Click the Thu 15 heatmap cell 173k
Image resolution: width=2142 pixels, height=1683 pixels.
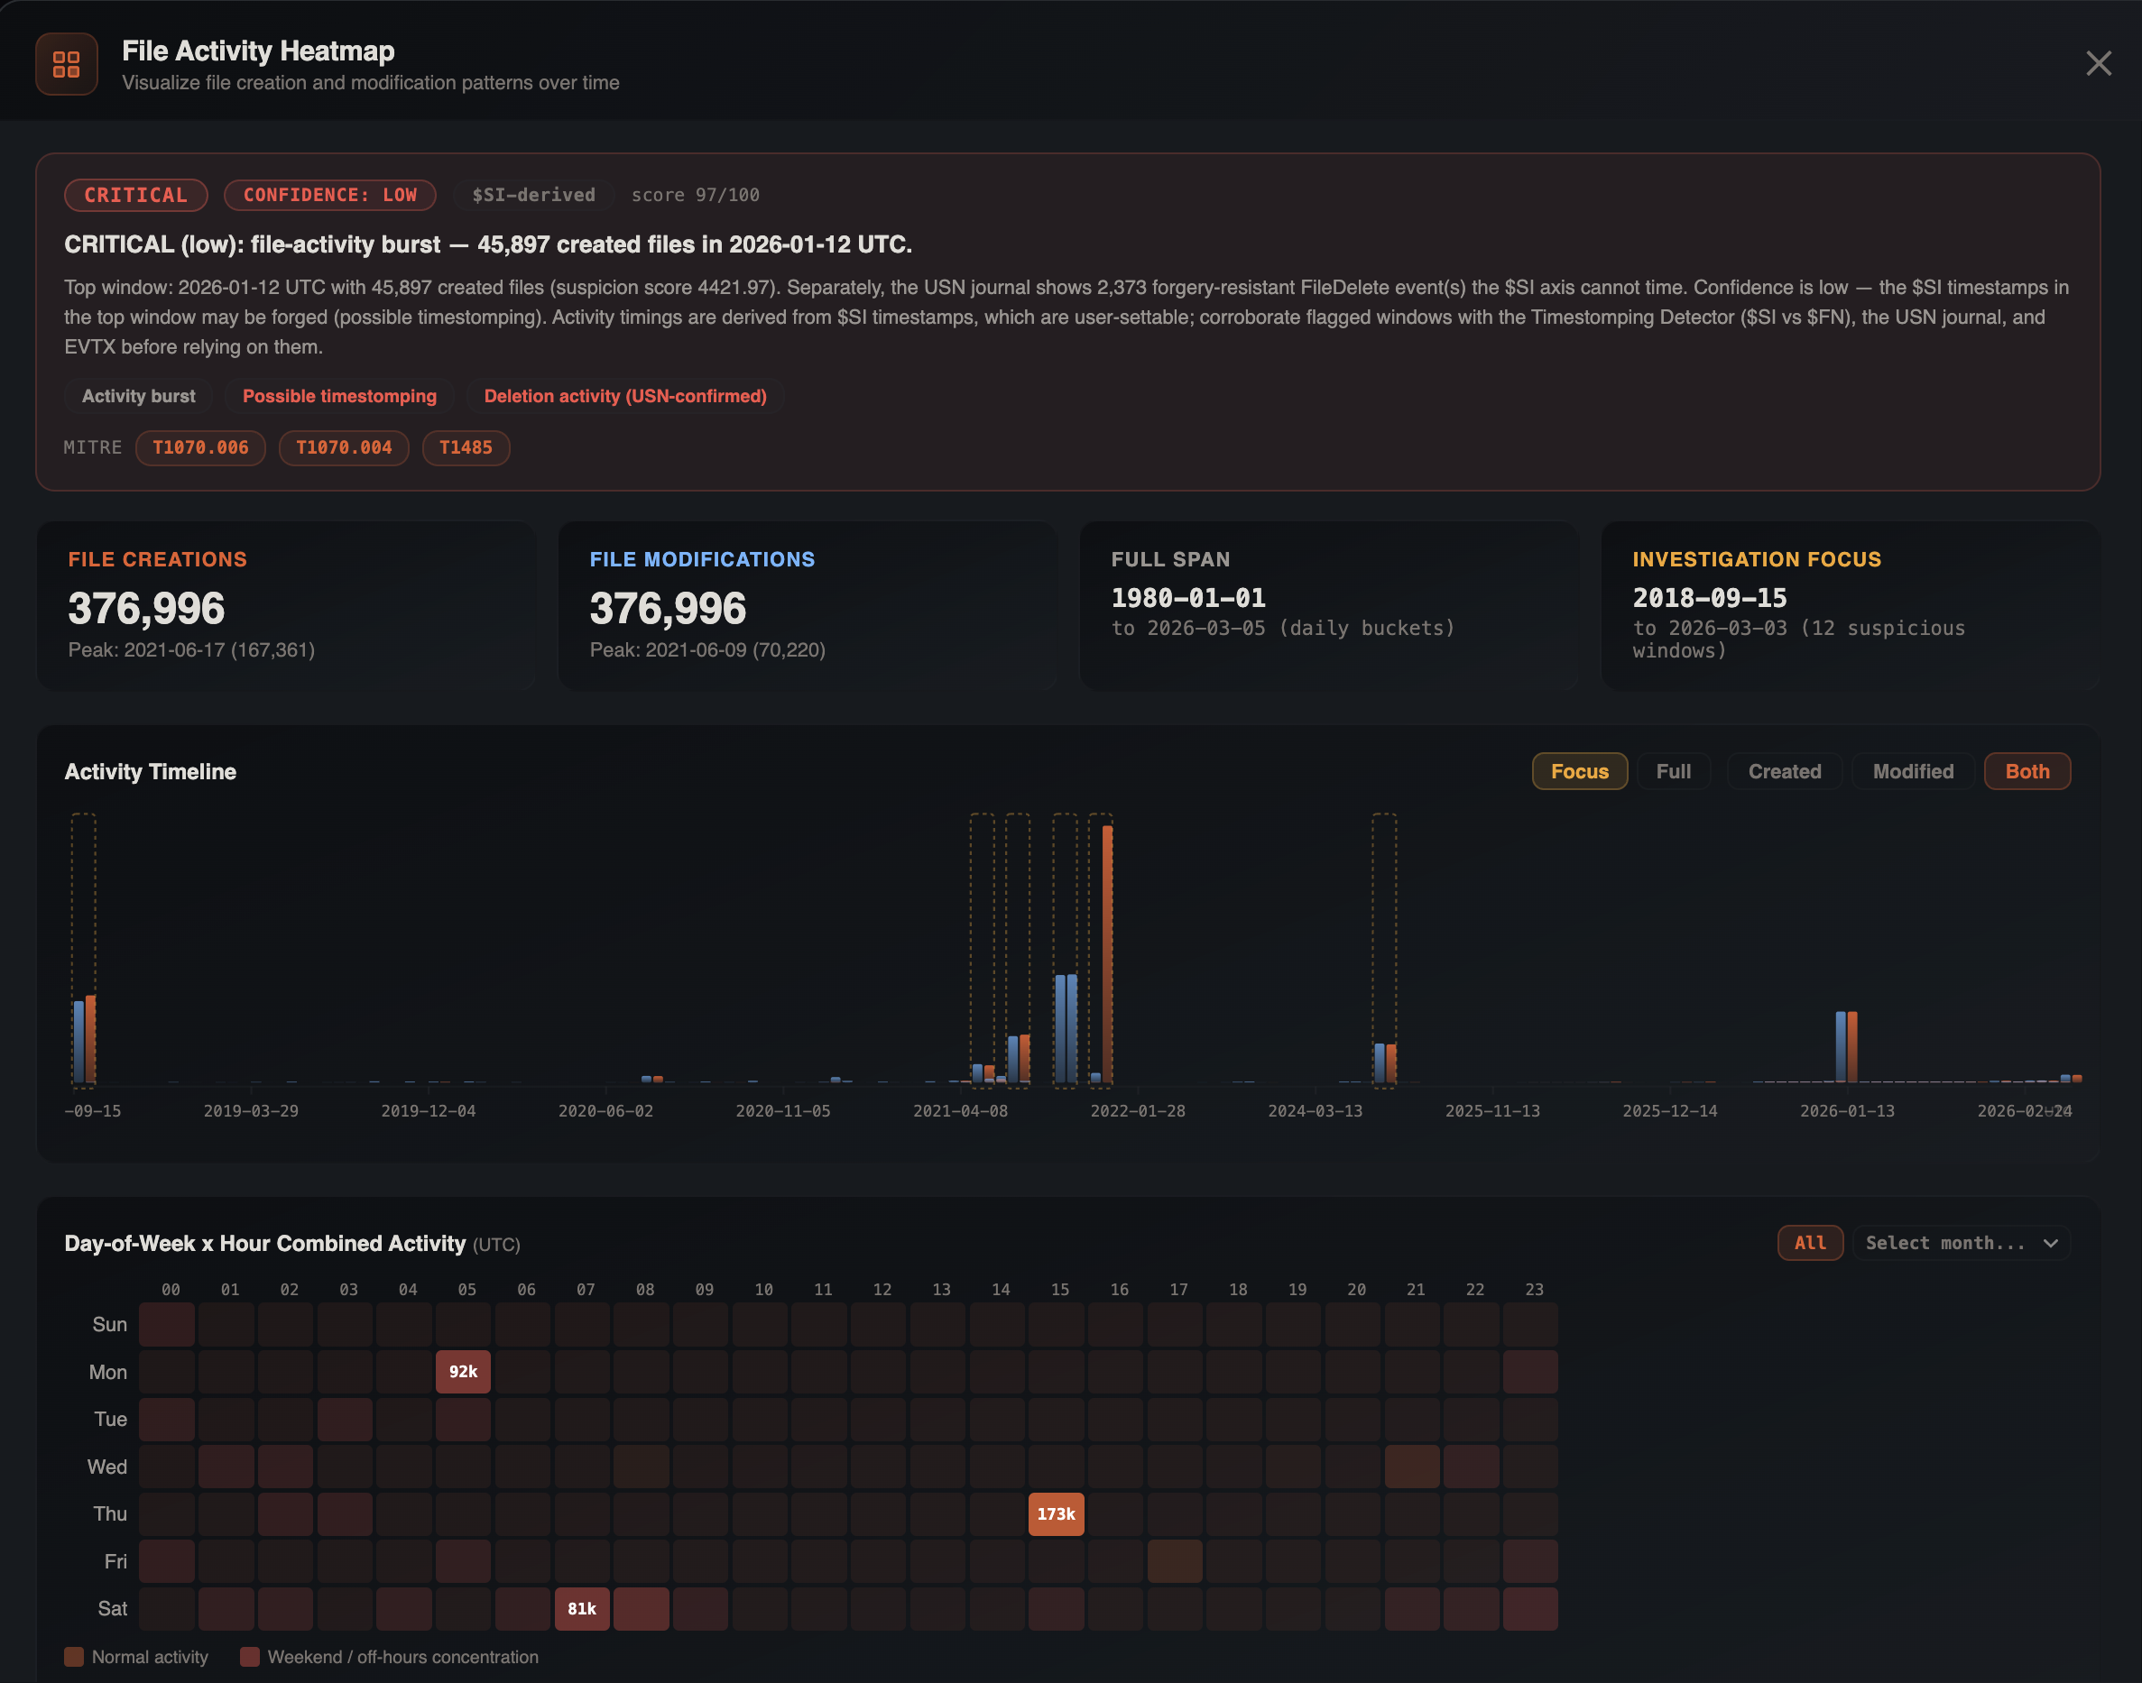[1056, 1513]
